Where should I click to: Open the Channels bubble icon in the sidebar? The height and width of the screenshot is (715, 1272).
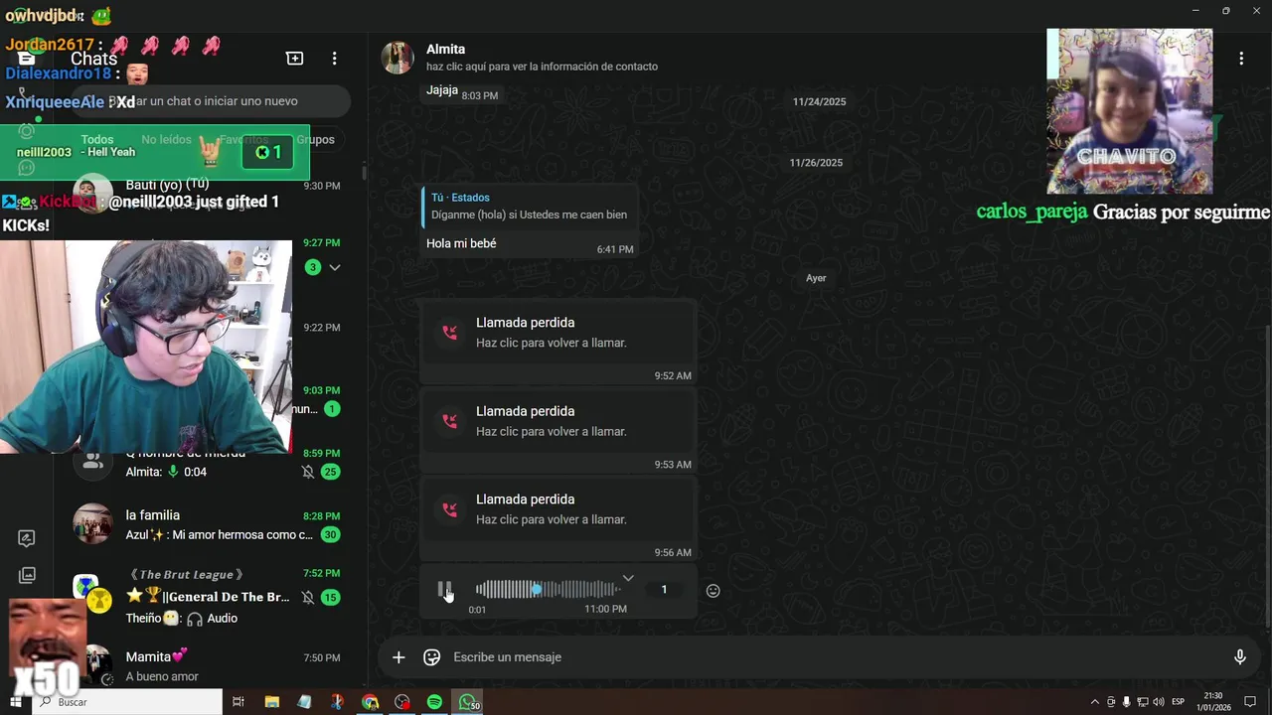27,168
